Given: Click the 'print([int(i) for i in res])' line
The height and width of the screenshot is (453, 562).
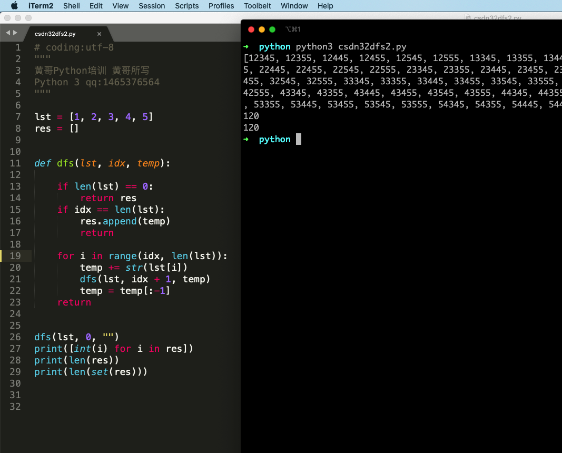Looking at the screenshot, I should (114, 348).
